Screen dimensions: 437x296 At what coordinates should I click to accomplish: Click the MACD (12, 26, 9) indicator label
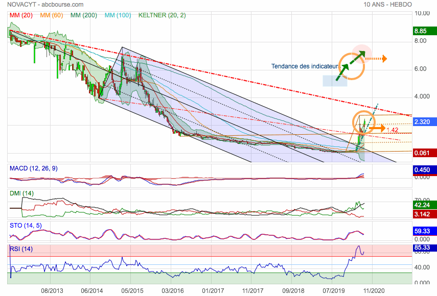click(x=34, y=168)
